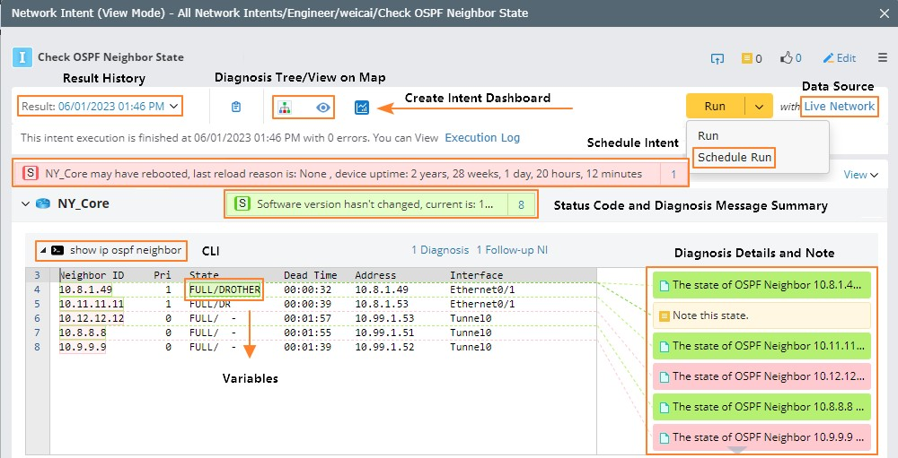Viewport: 898px width, 458px height.
Task: Collapse the show ip ospf neighbor CLI
Action: (x=43, y=250)
